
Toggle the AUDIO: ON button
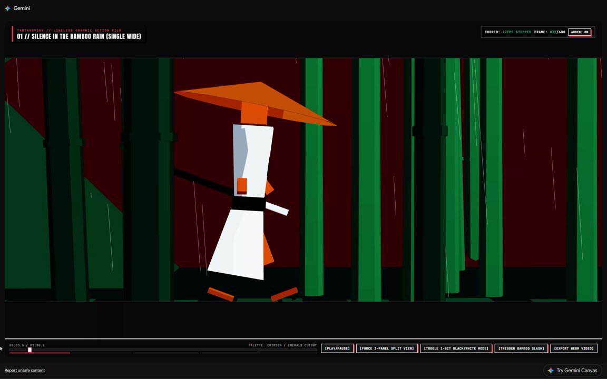point(580,32)
